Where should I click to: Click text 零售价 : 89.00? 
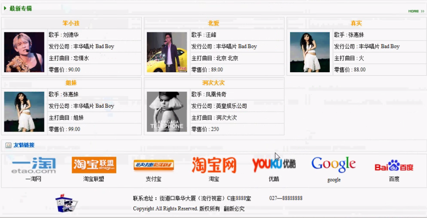click(x=207, y=70)
